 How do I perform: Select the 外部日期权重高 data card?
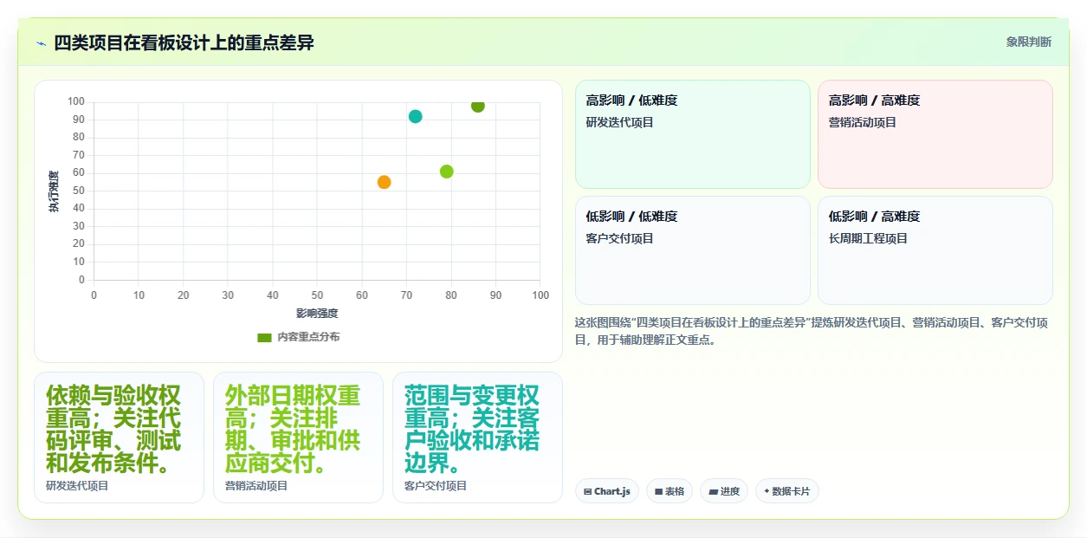pyautogui.click(x=298, y=438)
